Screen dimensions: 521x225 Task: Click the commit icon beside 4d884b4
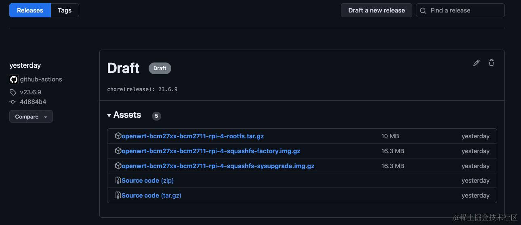[x=13, y=102]
